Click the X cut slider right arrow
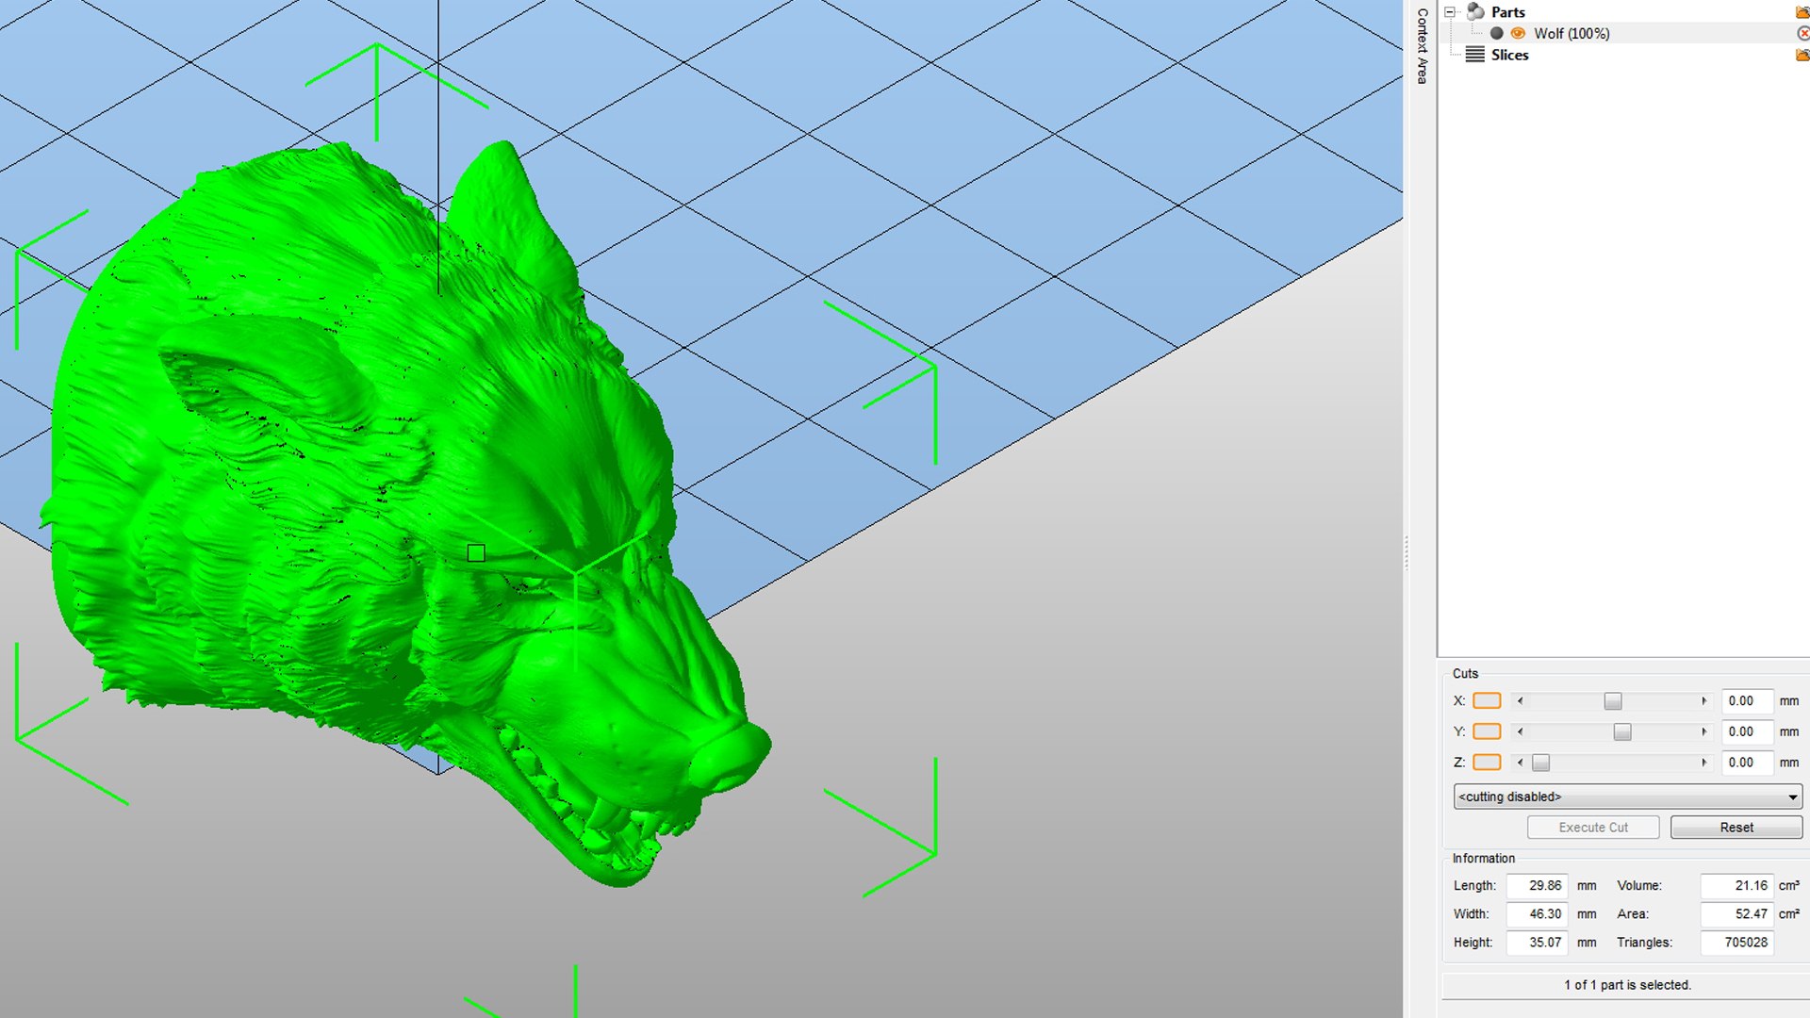 1703,701
